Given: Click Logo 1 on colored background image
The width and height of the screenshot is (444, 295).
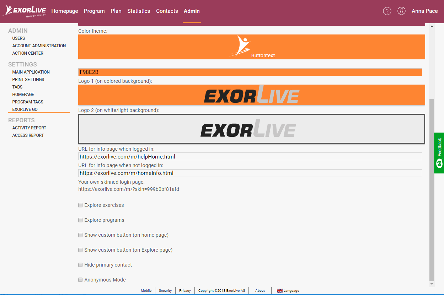Looking at the screenshot, I should [252, 95].
